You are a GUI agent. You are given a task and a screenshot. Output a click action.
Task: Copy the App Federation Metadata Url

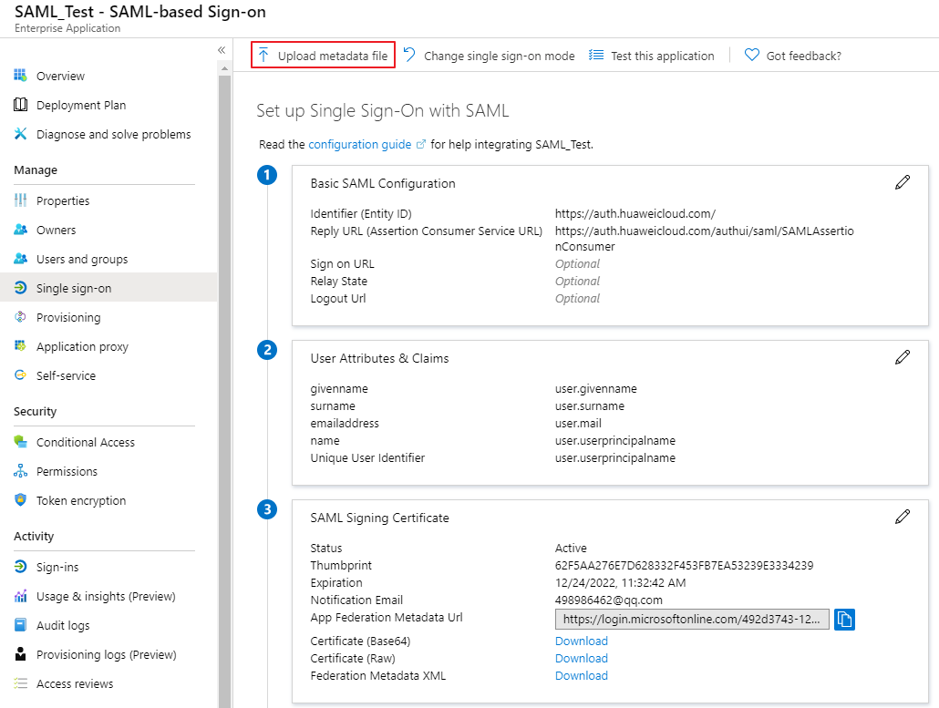(x=844, y=620)
